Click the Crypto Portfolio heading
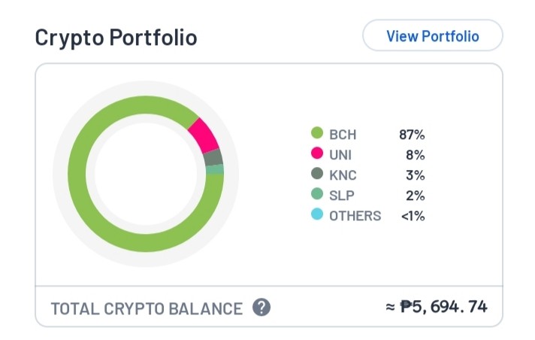Viewport: 535px width, 340px height. point(116,38)
